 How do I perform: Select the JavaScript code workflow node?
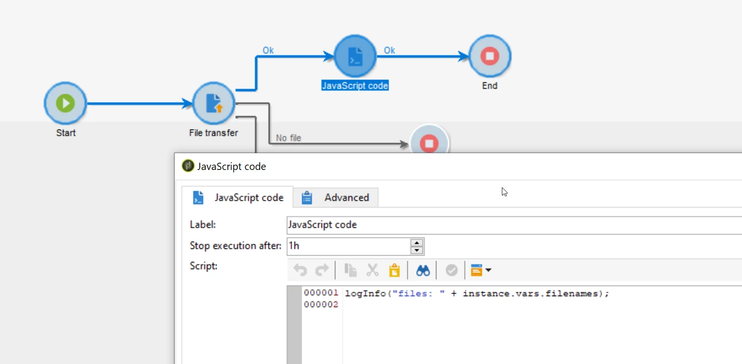click(355, 56)
